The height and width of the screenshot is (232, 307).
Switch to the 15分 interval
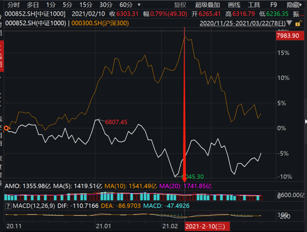click(85, 5)
